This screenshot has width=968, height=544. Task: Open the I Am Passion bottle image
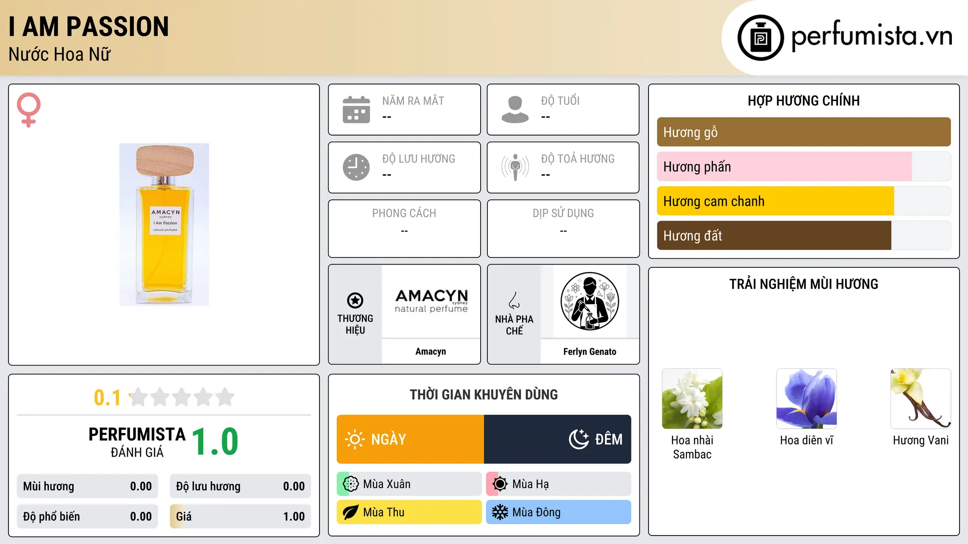pyautogui.click(x=164, y=225)
